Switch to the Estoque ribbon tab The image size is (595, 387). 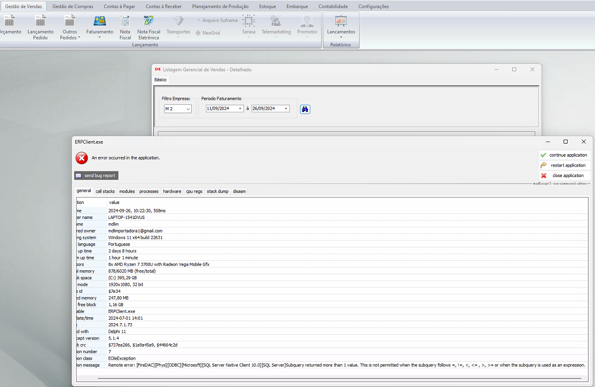coord(268,6)
